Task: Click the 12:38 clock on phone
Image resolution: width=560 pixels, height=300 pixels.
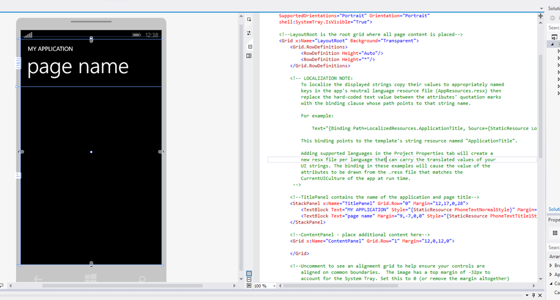Action: coord(151,35)
